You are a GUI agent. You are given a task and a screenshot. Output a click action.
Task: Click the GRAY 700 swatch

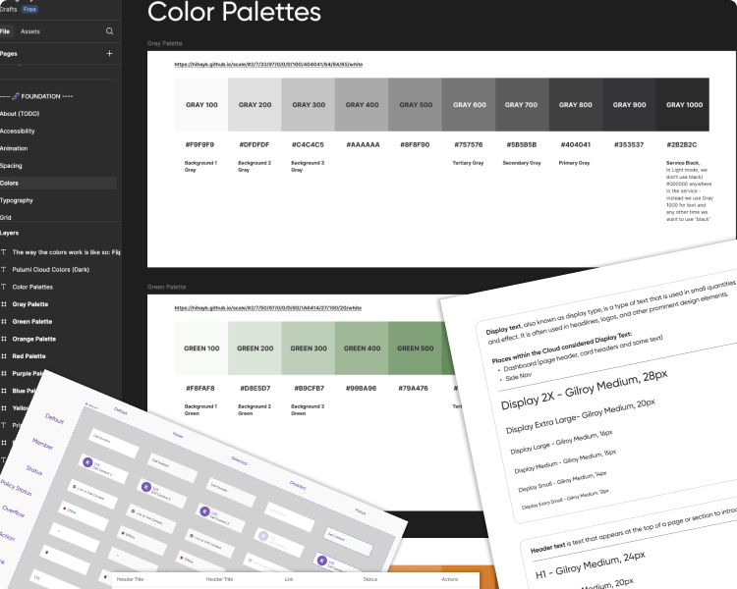pyautogui.click(x=523, y=105)
